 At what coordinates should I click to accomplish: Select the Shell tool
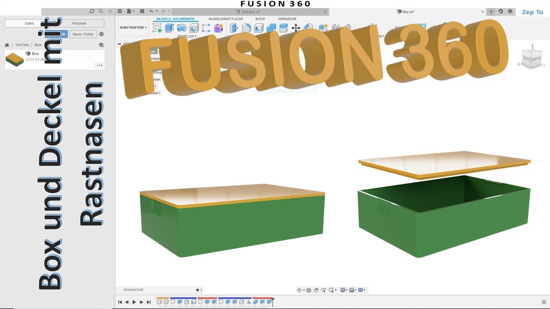coord(259,28)
